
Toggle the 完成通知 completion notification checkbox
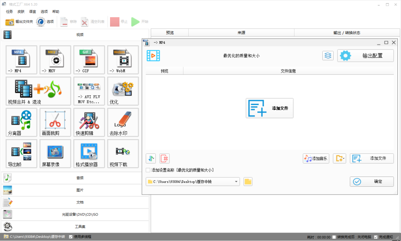coord(375,236)
